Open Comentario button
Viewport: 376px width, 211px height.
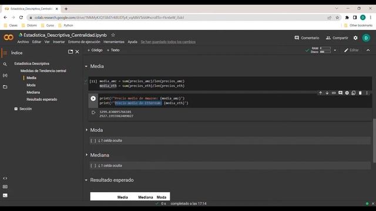point(307,38)
